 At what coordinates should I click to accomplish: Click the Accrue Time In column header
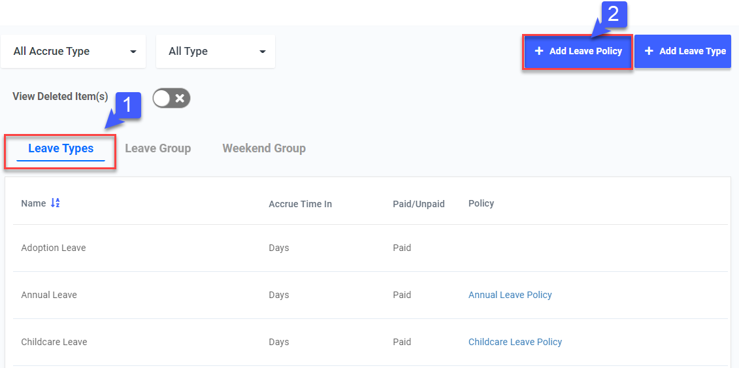pyautogui.click(x=300, y=204)
